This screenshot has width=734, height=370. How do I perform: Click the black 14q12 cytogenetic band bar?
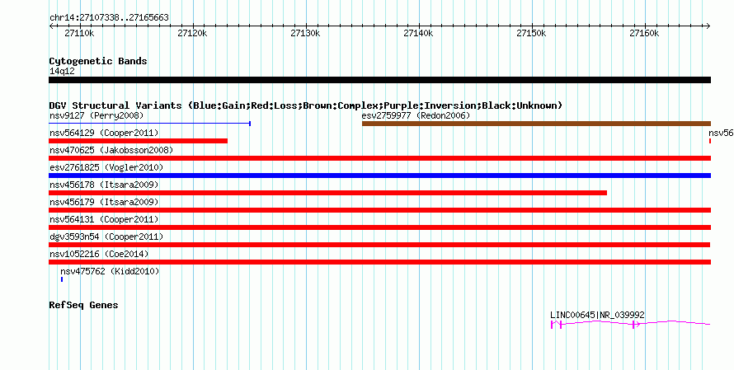click(379, 80)
